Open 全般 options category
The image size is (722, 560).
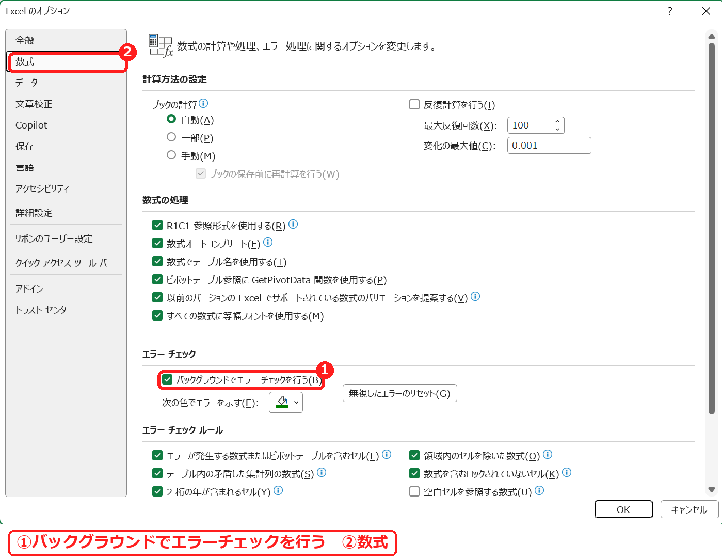click(66, 40)
